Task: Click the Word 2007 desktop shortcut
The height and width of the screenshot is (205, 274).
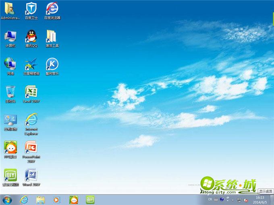Action: click(31, 175)
